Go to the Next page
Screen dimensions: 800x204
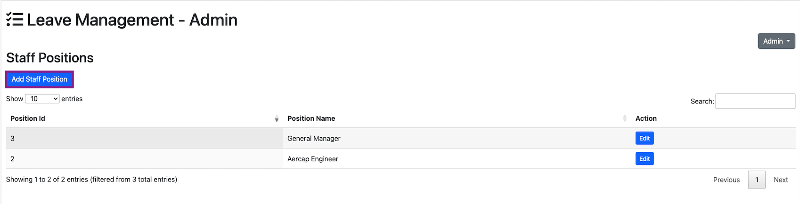click(x=780, y=180)
